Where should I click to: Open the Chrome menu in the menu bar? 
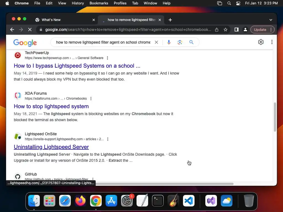pyautogui.click(x=22, y=3)
